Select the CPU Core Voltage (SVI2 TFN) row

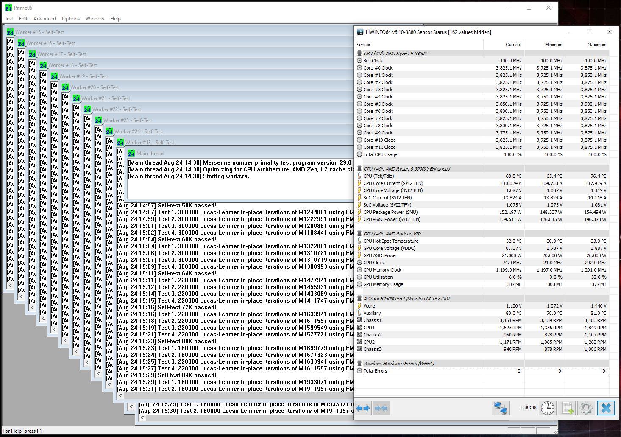tap(482, 190)
